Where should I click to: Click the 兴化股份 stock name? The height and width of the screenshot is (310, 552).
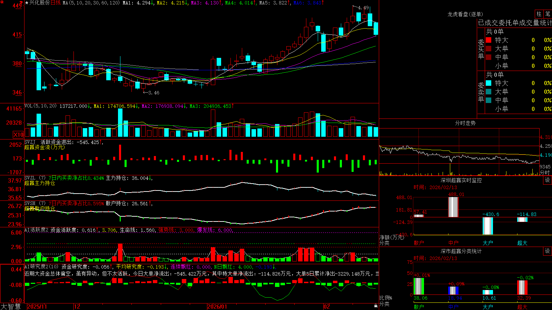[x=40, y=3]
